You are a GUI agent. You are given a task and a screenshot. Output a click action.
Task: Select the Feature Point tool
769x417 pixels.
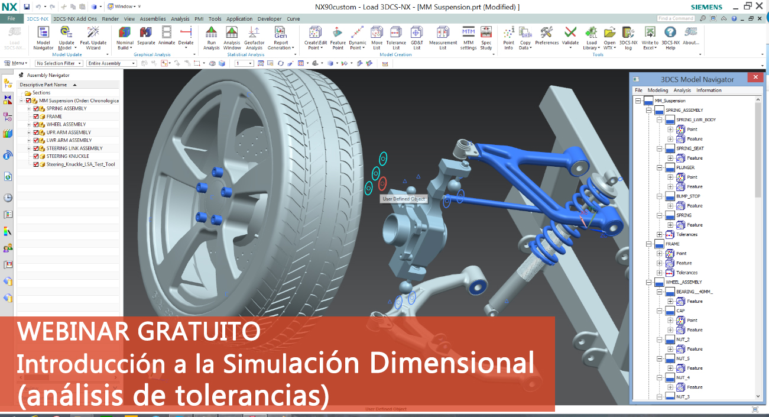click(338, 37)
